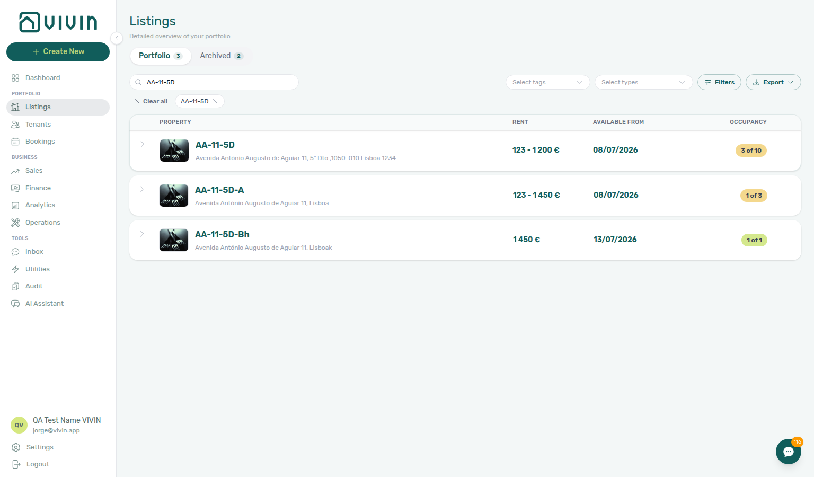Click the 3 of 10 occupancy badge
The width and height of the screenshot is (814, 477).
(x=751, y=151)
